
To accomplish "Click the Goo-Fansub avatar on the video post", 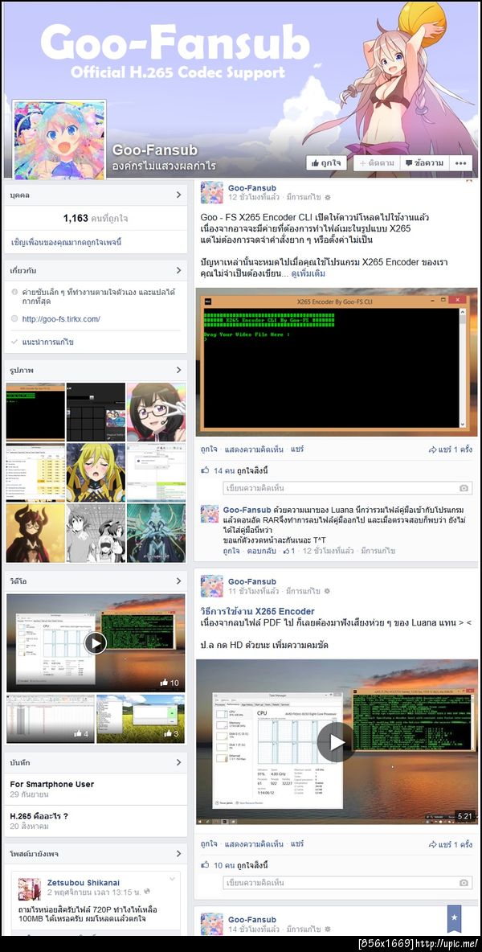I will (x=212, y=586).
